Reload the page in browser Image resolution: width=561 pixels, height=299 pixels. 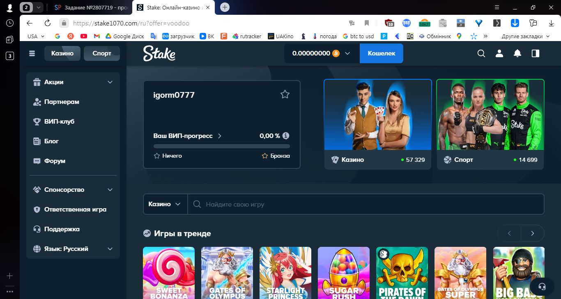point(47,23)
